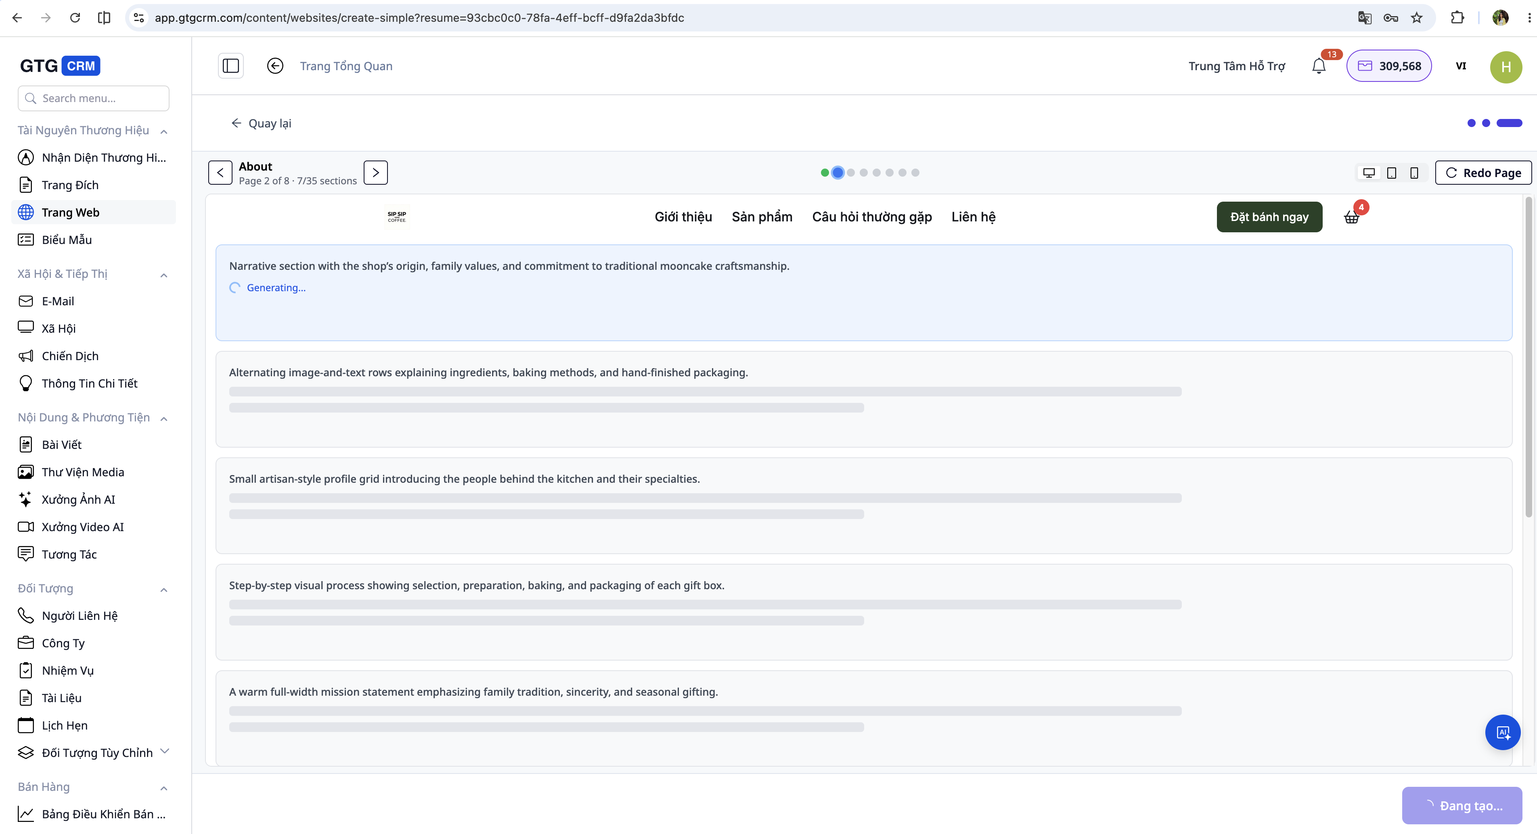
Task: Open E-Mail menu item
Action: [94, 301]
